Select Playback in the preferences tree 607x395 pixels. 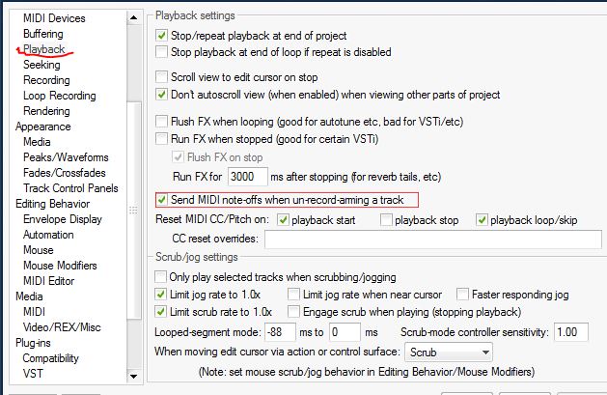pyautogui.click(x=43, y=48)
